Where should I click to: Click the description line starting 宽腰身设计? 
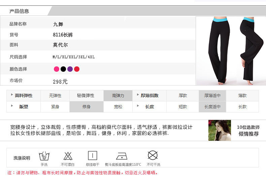point(101,127)
